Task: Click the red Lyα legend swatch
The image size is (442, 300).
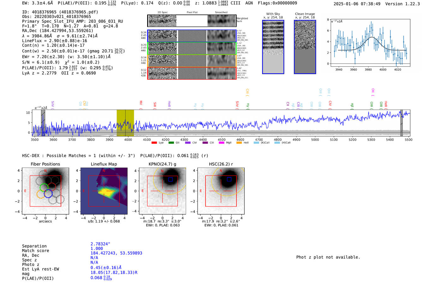Action: pos(154,143)
